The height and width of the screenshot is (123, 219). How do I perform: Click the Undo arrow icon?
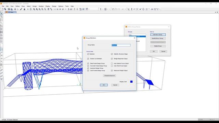pos(15,9)
